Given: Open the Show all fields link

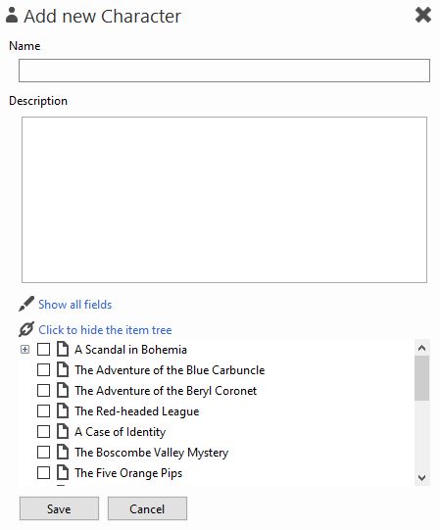Looking at the screenshot, I should (75, 305).
